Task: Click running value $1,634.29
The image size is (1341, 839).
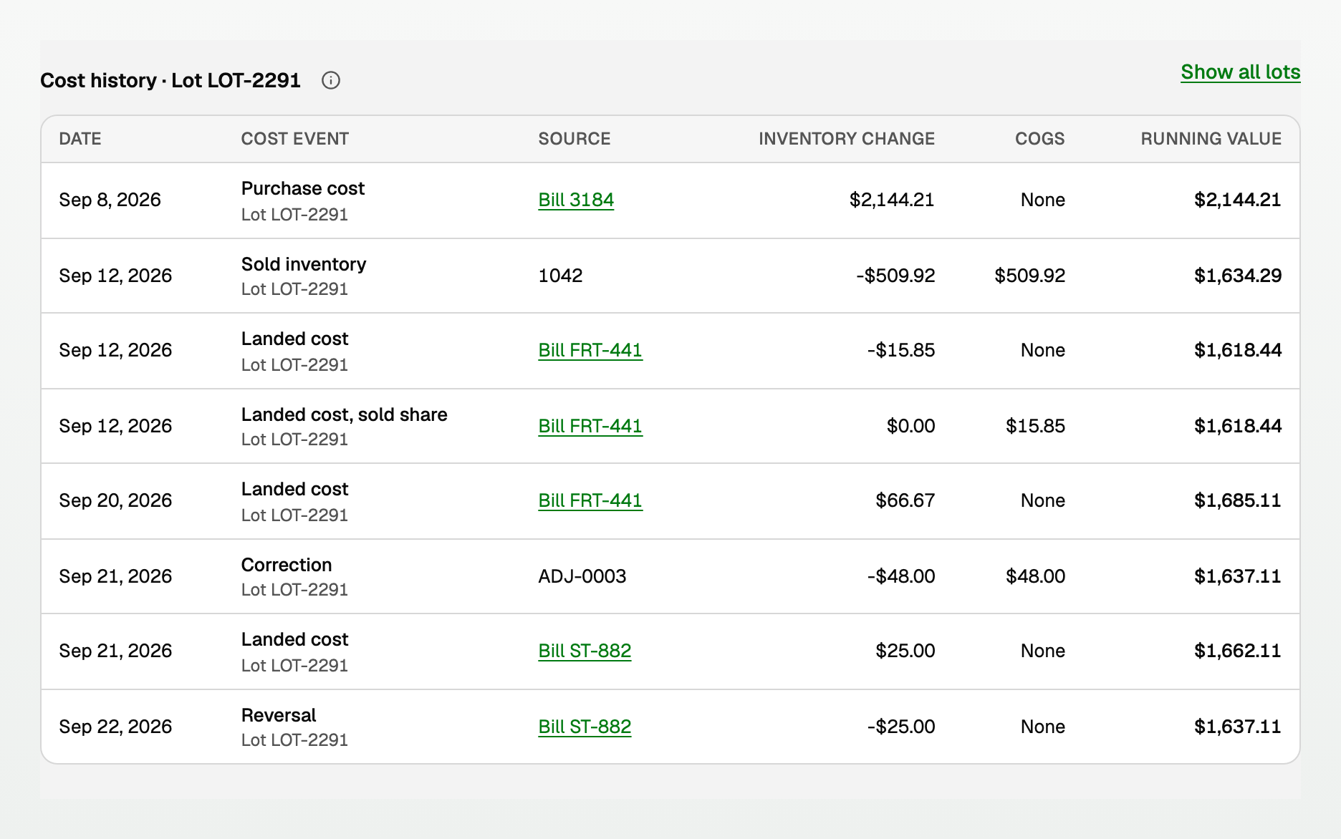Action: coord(1238,276)
